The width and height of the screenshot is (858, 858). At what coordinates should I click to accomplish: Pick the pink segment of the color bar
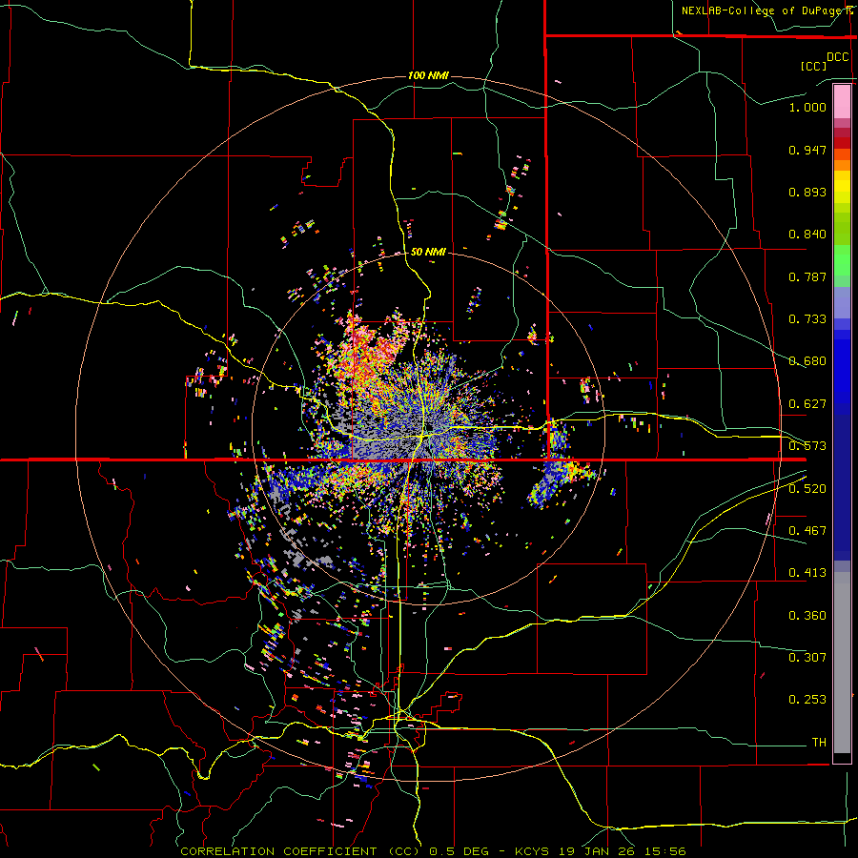[842, 102]
